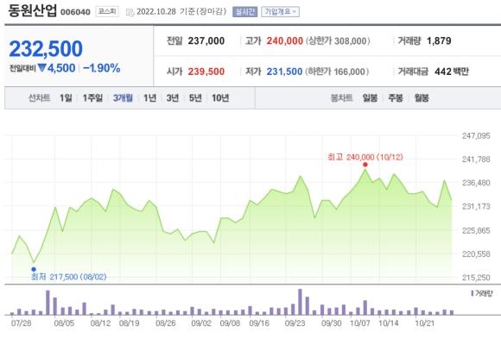The width and height of the screenshot is (501, 338).
Task: Select the 1일 line chart period
Action: pos(66,98)
